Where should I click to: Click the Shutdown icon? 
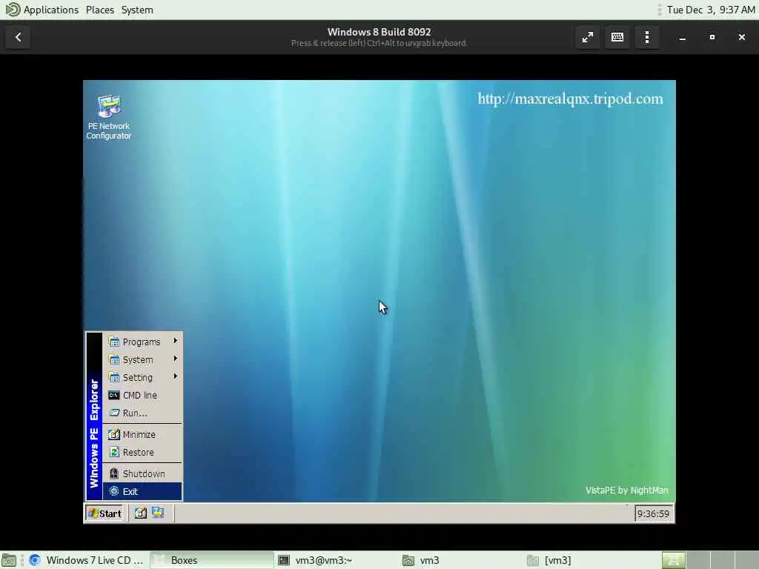pyautogui.click(x=113, y=473)
